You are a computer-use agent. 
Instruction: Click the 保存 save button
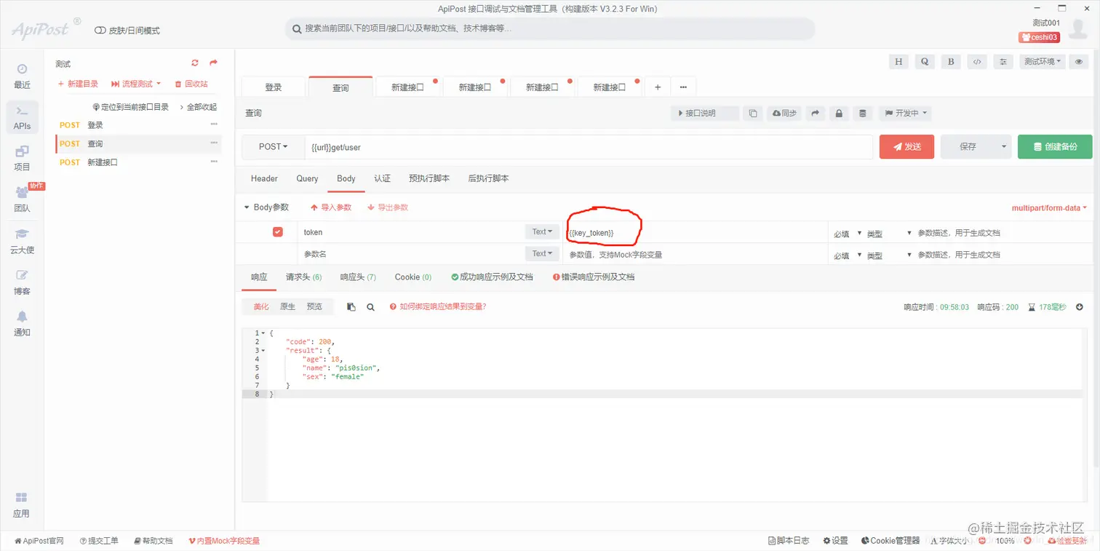tap(968, 147)
